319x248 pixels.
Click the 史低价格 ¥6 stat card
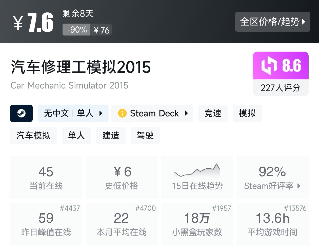[x=122, y=178]
